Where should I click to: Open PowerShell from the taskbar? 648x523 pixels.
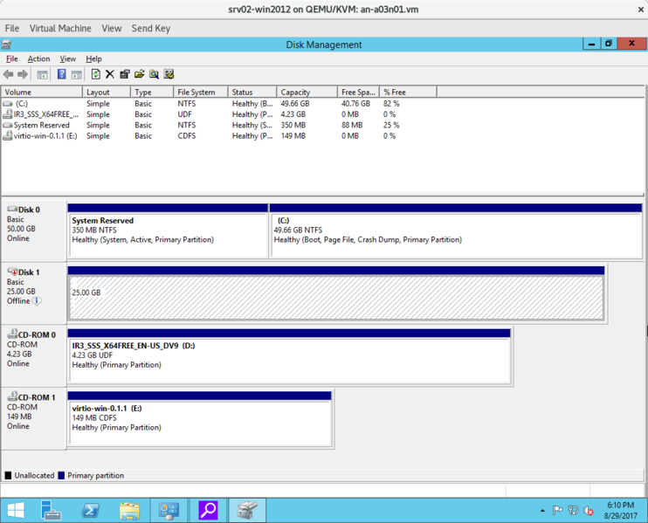[x=90, y=510]
